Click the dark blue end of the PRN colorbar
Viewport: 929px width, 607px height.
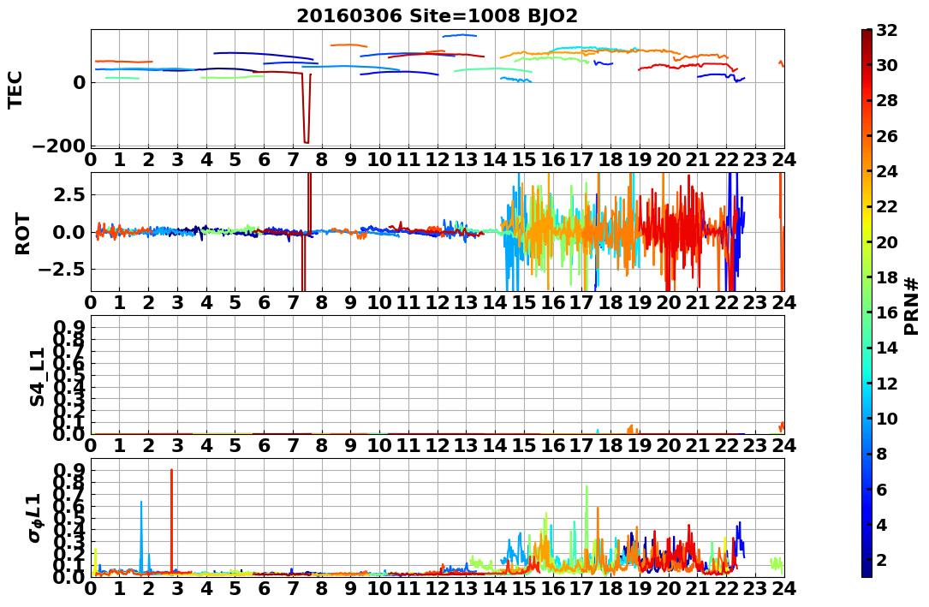[x=866, y=571]
